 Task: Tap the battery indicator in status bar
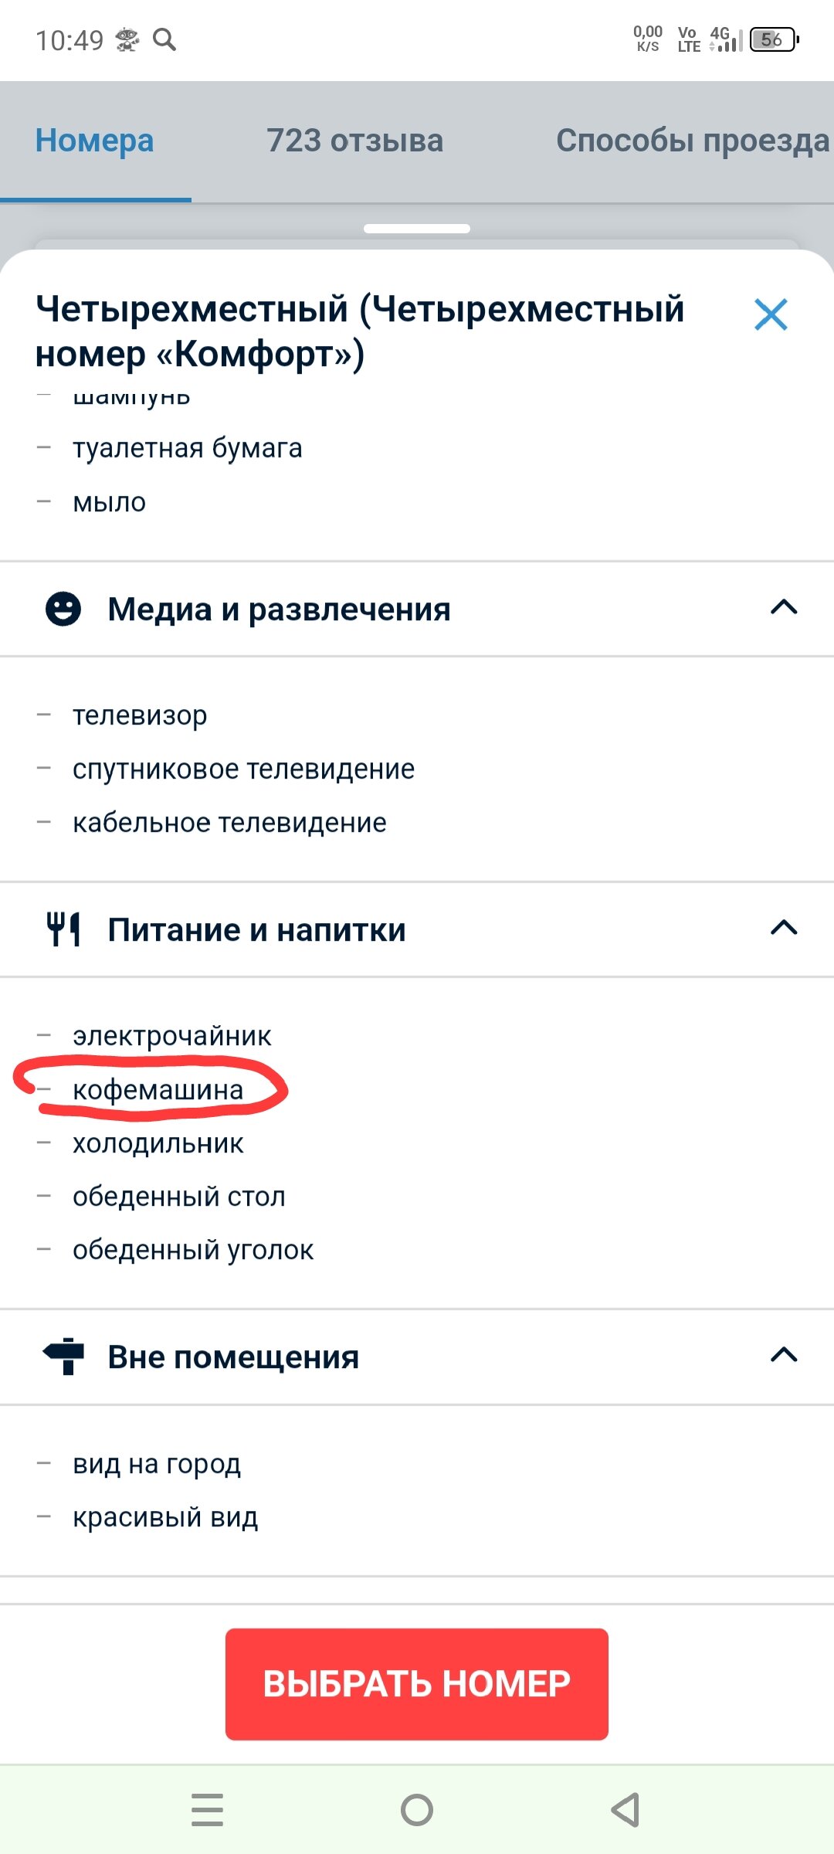[774, 39]
